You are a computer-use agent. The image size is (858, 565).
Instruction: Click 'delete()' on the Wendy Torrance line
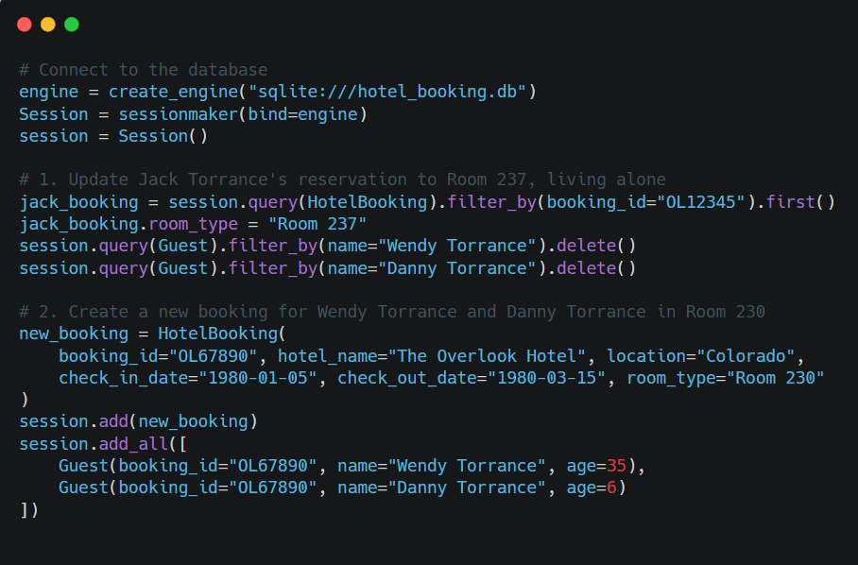(x=596, y=247)
